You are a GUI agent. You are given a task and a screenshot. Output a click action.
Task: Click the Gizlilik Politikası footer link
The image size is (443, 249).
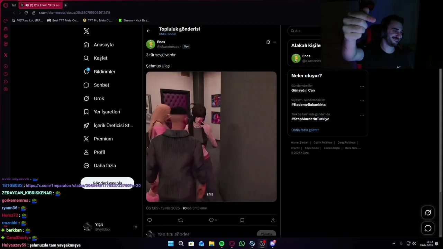point(323,142)
